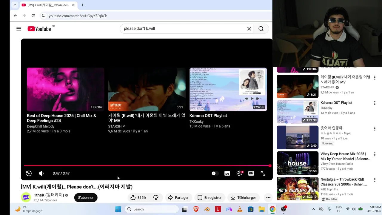Click the Enregistrer save button

(x=210, y=198)
